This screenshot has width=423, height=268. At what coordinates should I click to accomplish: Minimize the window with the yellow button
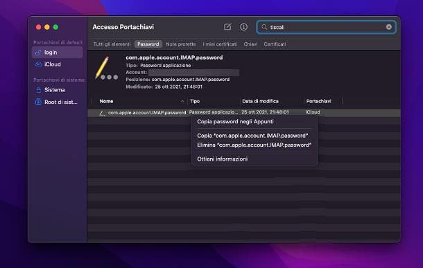coord(47,27)
